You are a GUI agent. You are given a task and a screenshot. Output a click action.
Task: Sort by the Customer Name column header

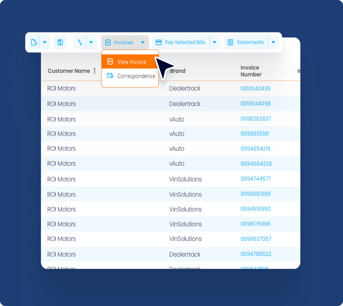(69, 71)
